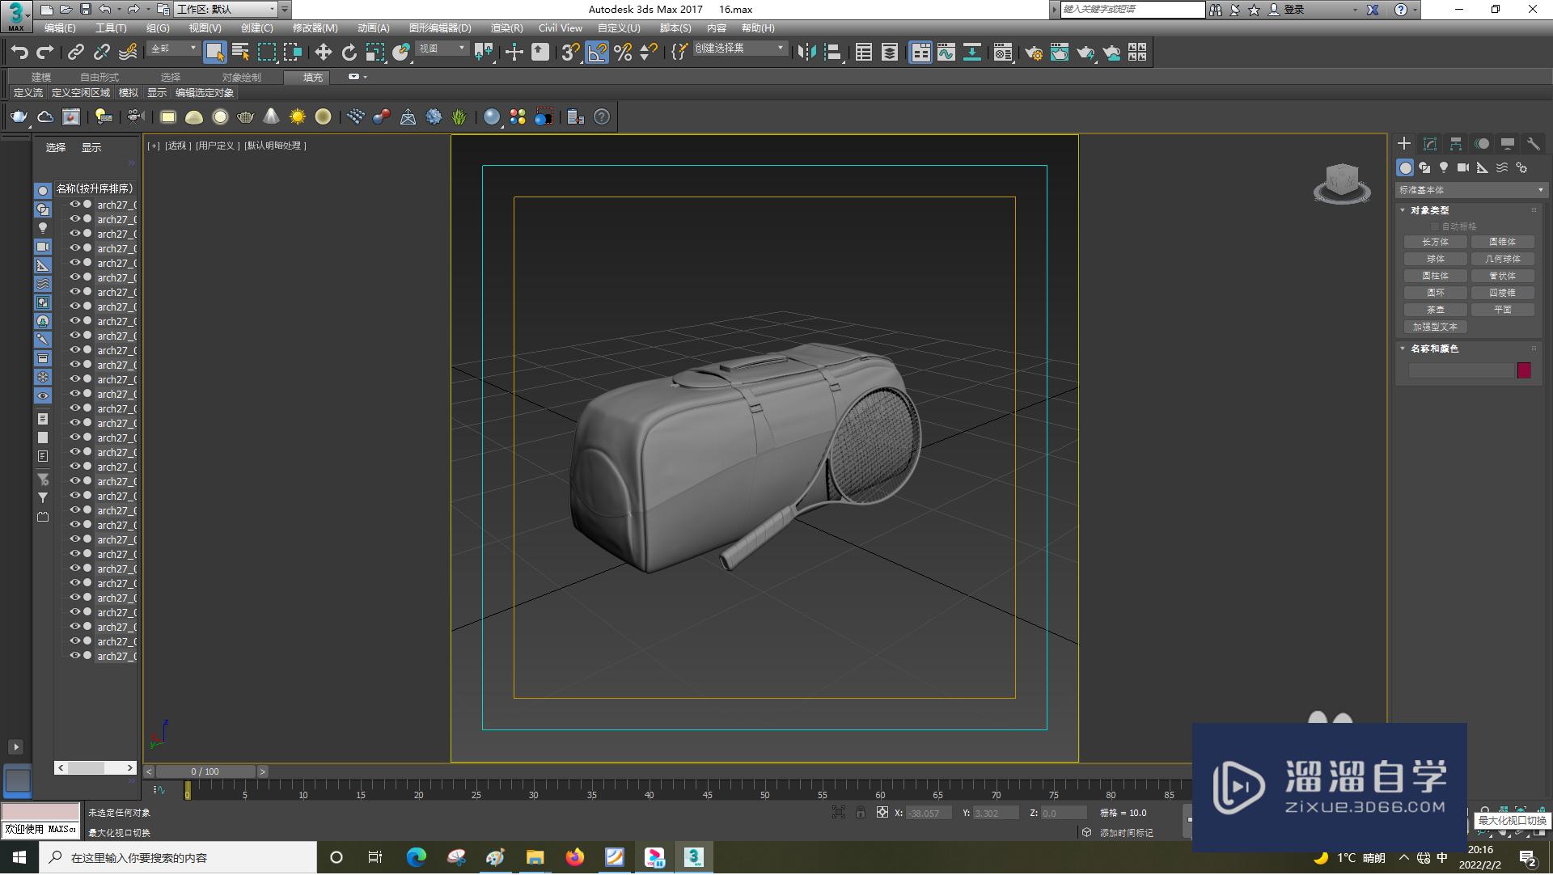Click the time slider 0 / 100 handle
The width and height of the screenshot is (1553, 875).
click(205, 772)
